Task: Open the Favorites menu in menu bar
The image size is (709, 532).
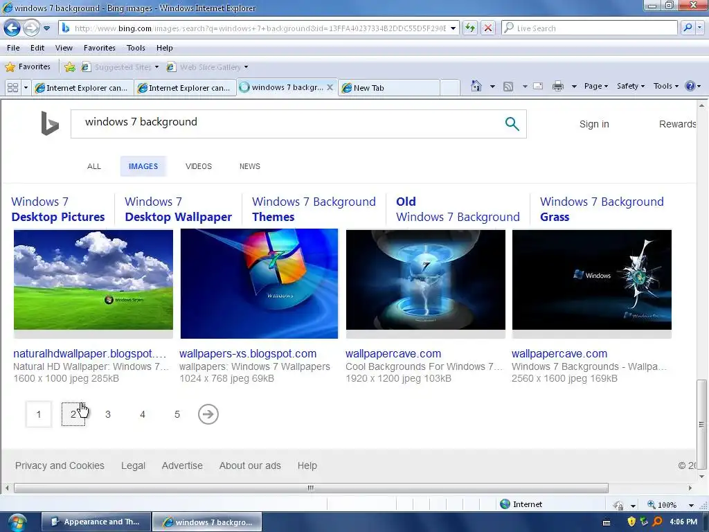Action: pyautogui.click(x=100, y=48)
